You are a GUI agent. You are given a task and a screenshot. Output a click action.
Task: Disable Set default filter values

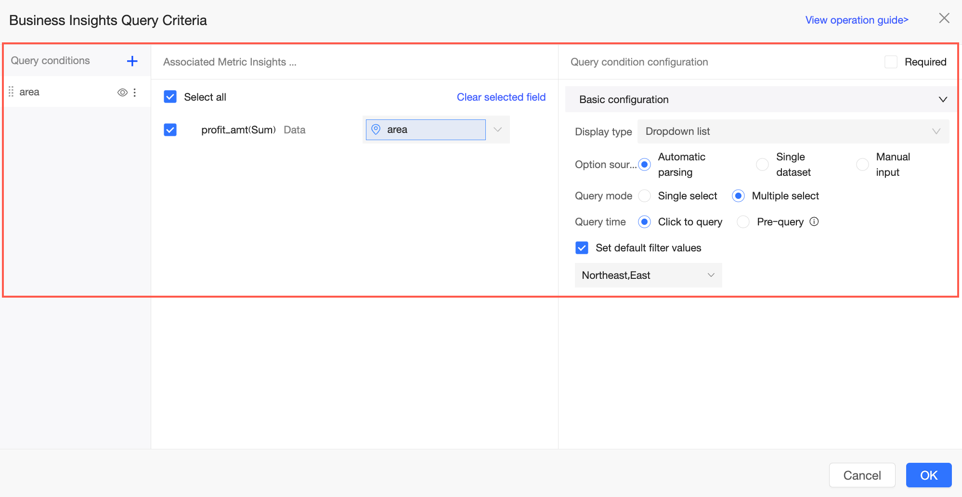582,248
